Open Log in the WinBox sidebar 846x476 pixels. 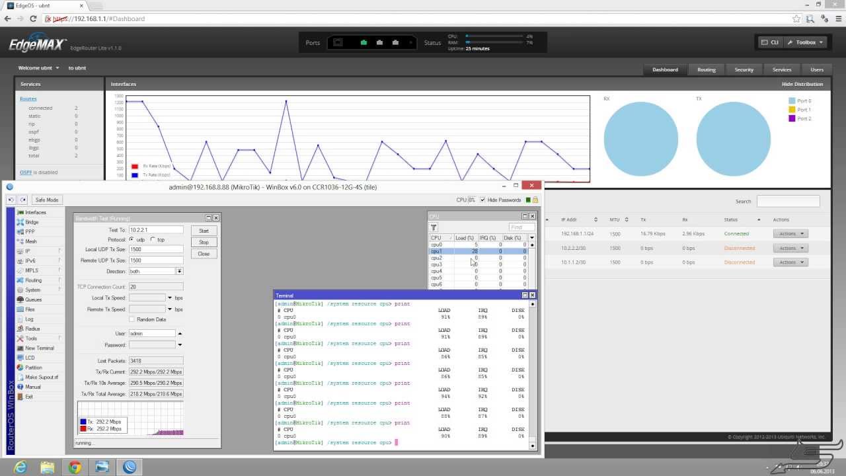[x=29, y=319]
